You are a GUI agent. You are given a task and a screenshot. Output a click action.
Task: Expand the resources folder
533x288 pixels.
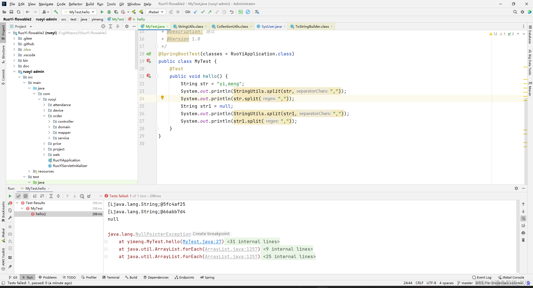(29, 171)
